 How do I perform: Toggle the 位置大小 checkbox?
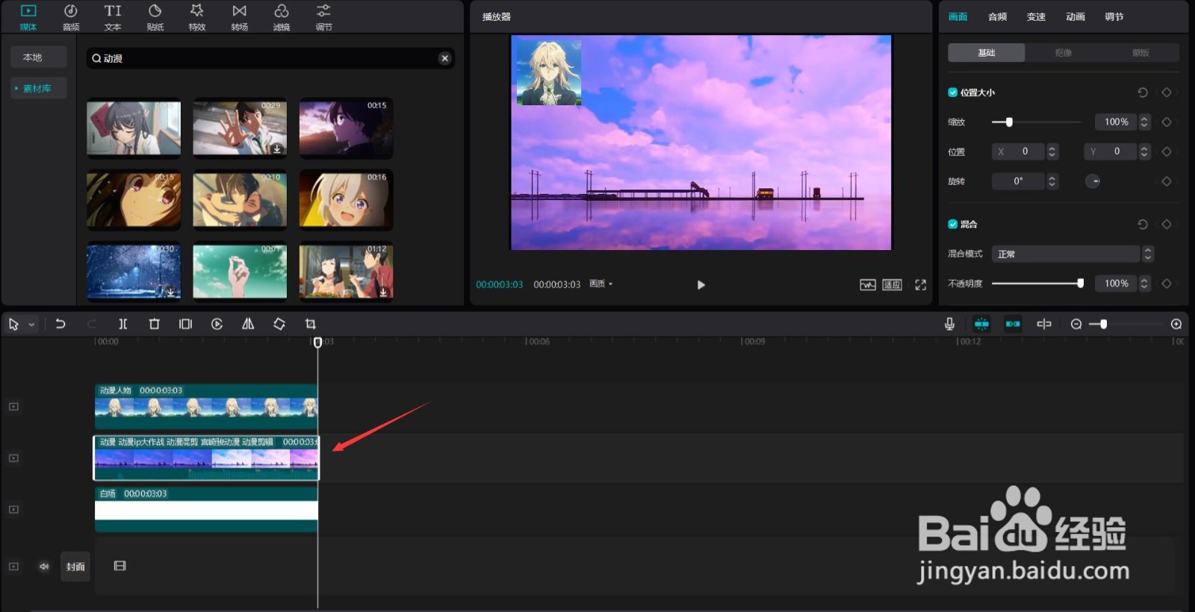click(953, 93)
